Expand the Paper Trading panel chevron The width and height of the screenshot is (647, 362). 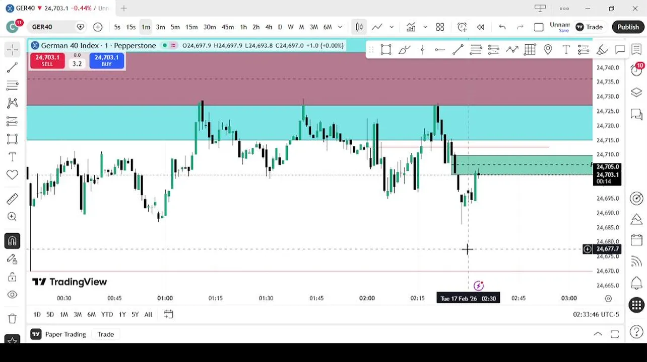click(x=598, y=334)
